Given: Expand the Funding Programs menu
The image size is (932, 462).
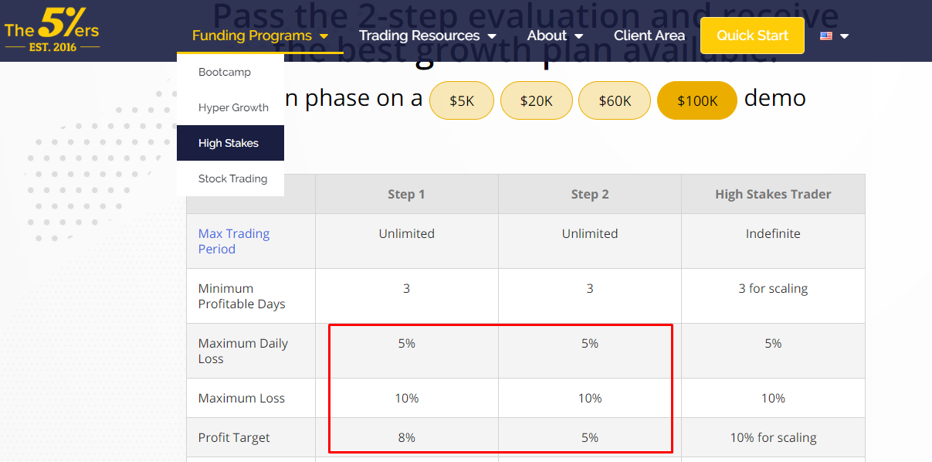Looking at the screenshot, I should pos(260,36).
